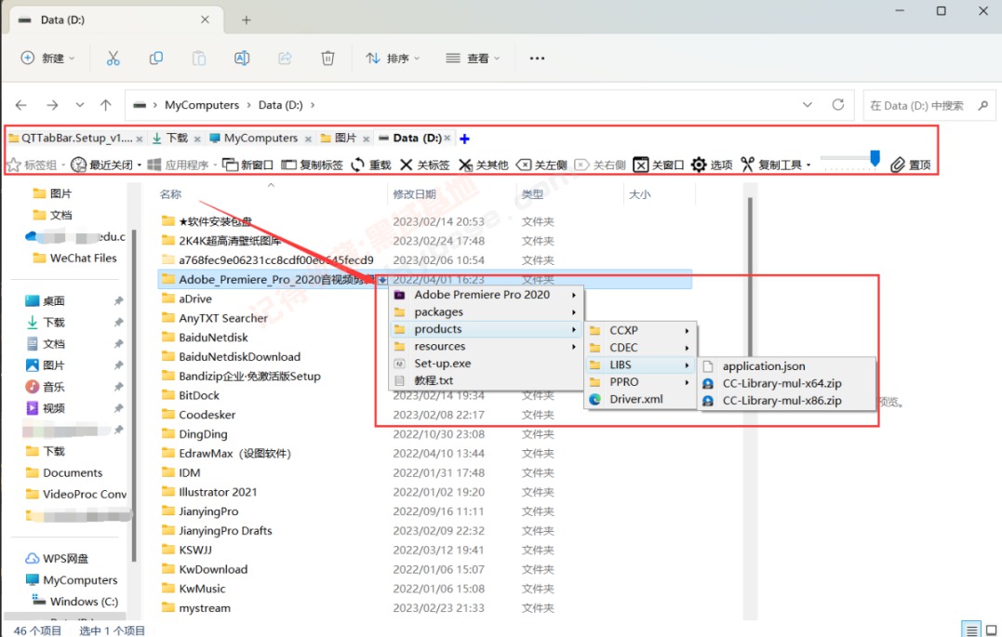Open address bar history dropdown
This screenshot has height=637, width=1002.
click(x=808, y=105)
